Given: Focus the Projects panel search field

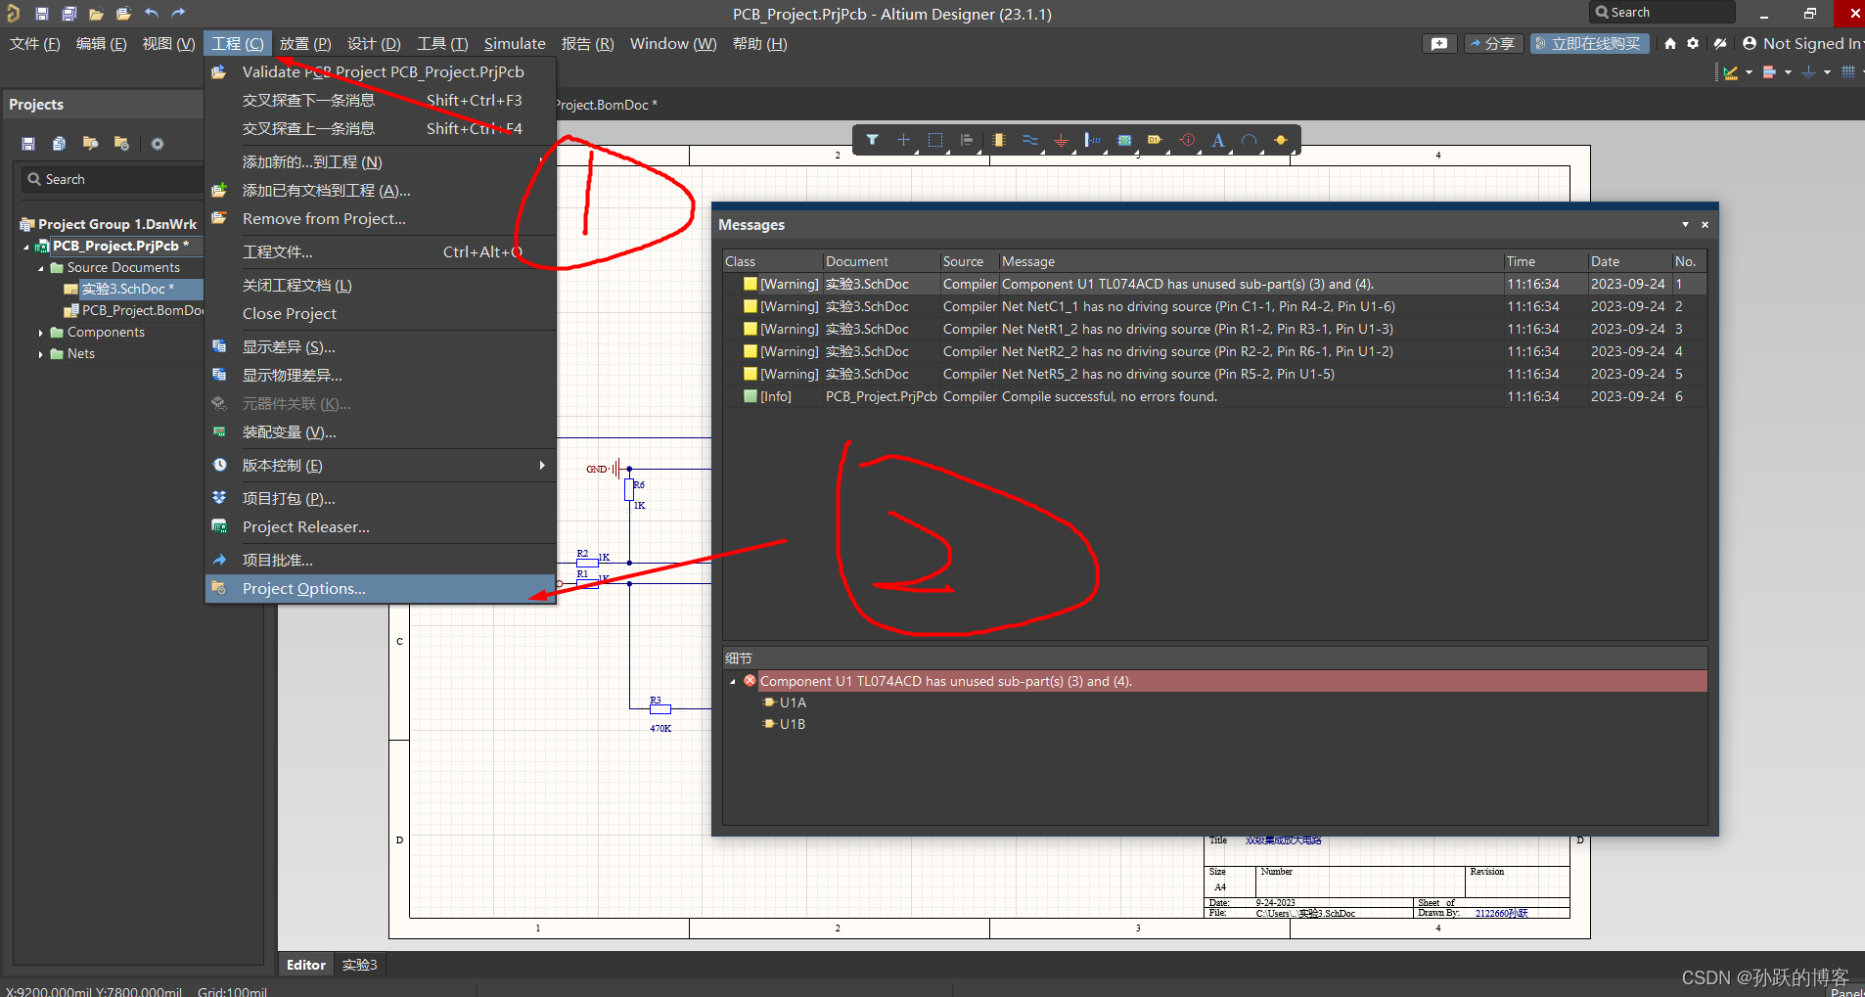Looking at the screenshot, I should [113, 180].
